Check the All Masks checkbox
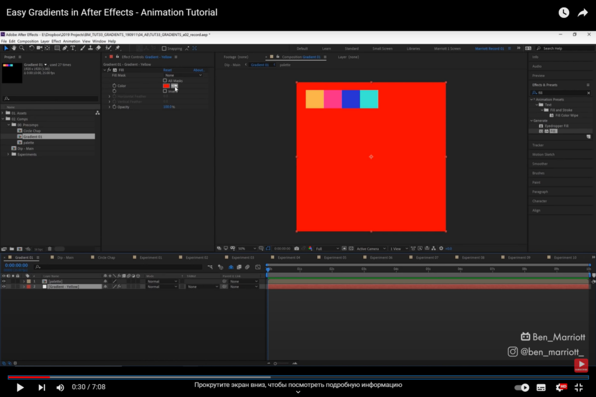This screenshot has width=596, height=397. [165, 80]
